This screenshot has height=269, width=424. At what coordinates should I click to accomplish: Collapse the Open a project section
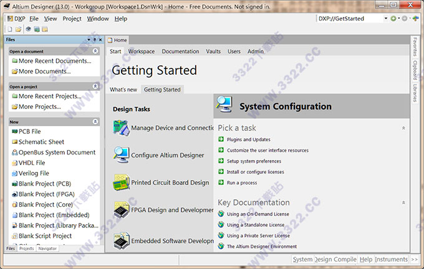[95, 87]
